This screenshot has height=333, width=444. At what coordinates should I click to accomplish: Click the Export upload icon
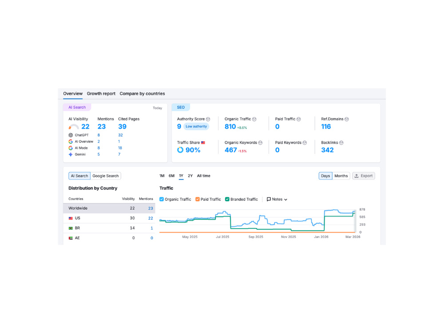(357, 176)
